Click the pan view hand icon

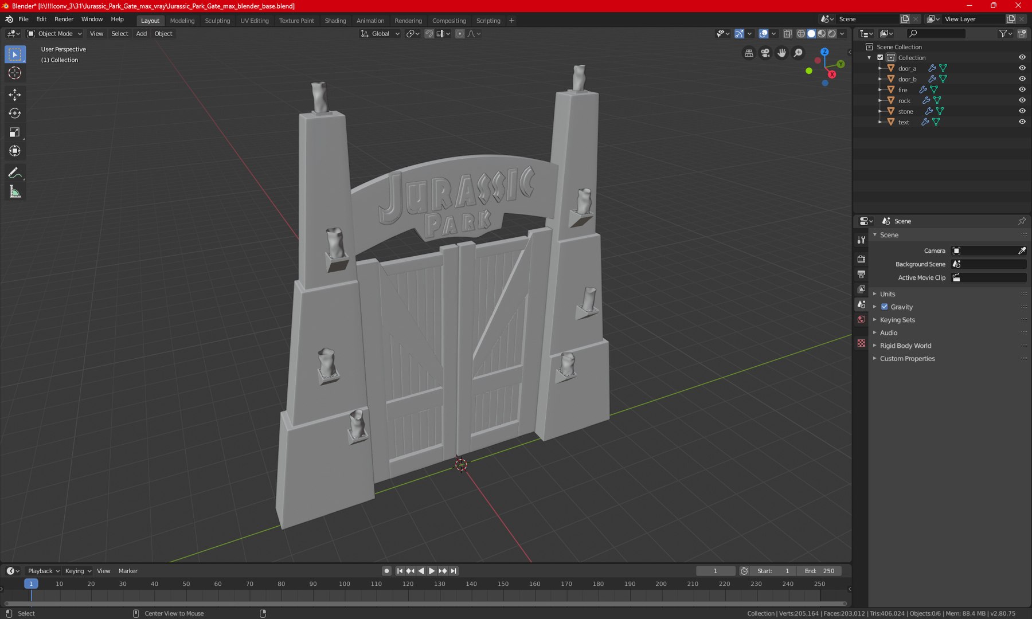tap(782, 53)
